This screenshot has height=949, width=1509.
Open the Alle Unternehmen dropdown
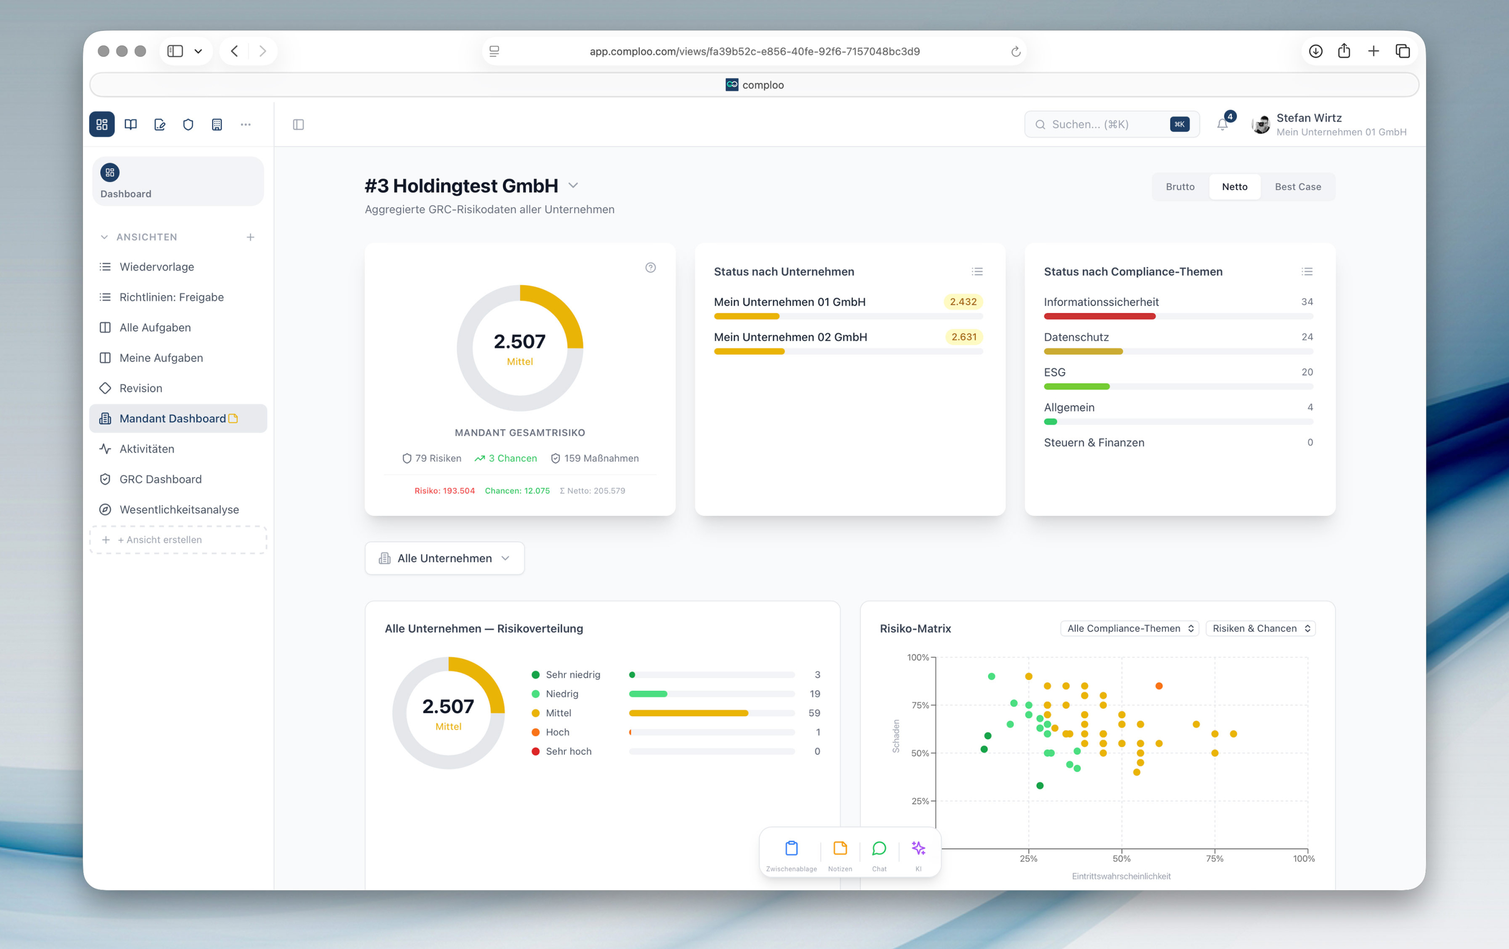coord(444,558)
